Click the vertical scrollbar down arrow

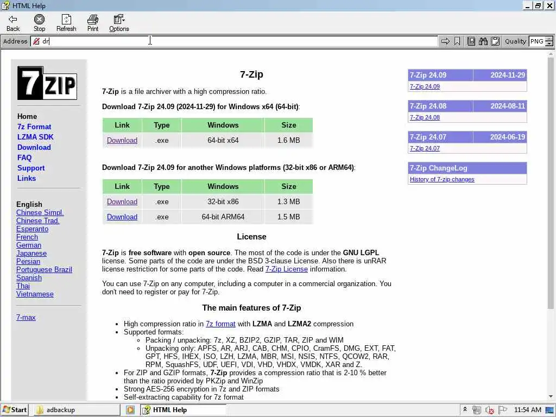[x=551, y=396]
